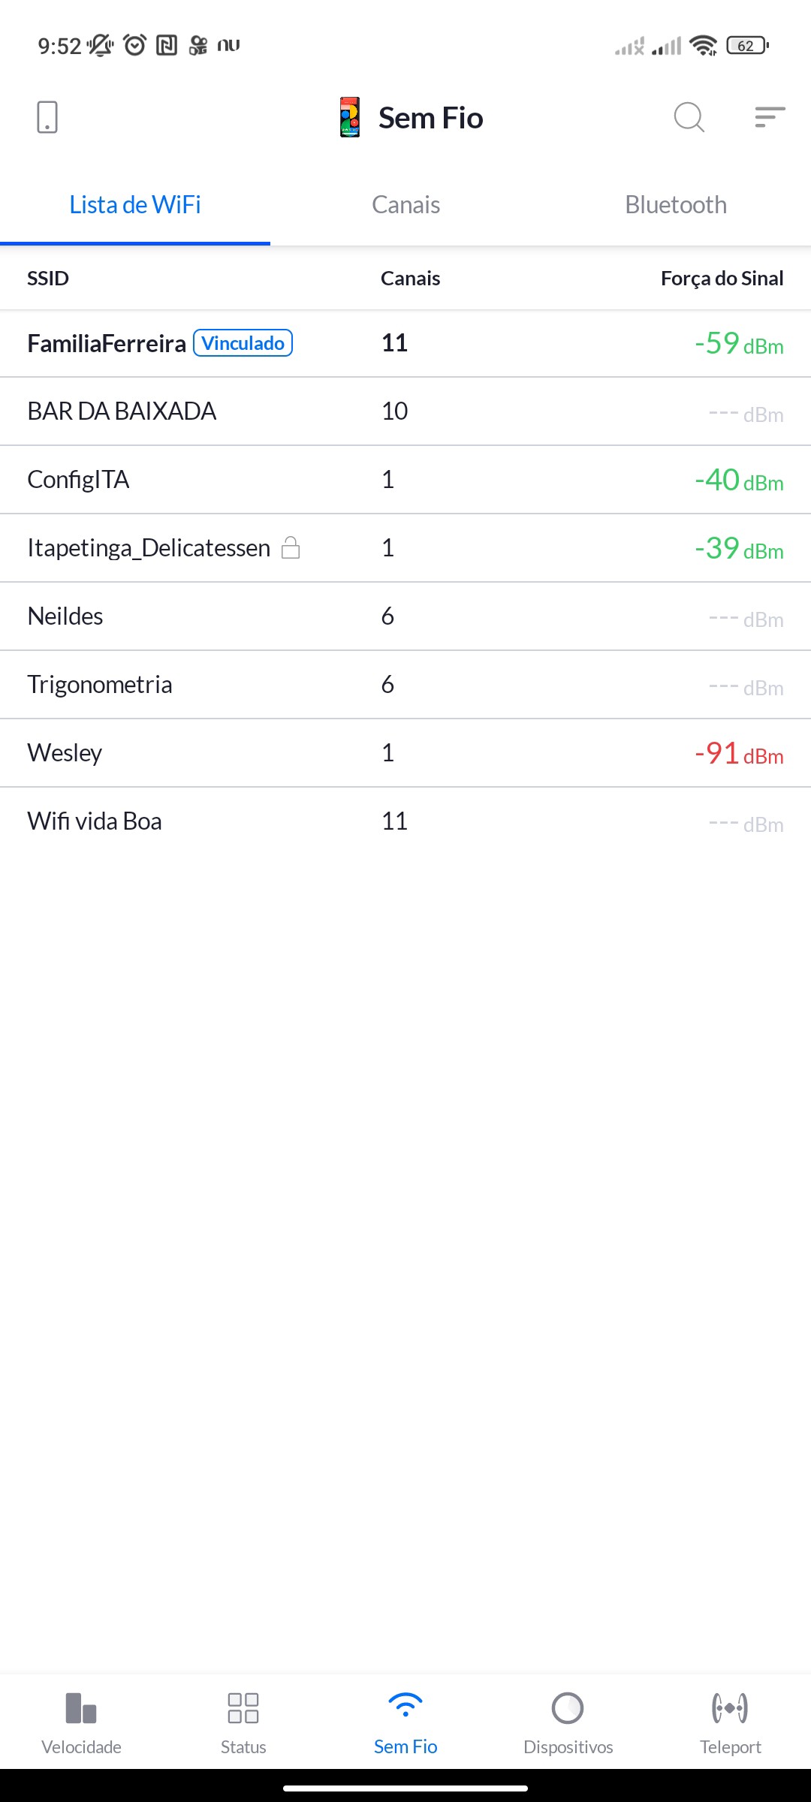Open the Status grid icon

tap(243, 1708)
